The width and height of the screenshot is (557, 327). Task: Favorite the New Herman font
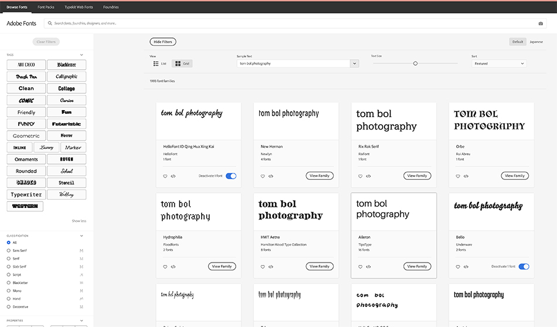(263, 176)
